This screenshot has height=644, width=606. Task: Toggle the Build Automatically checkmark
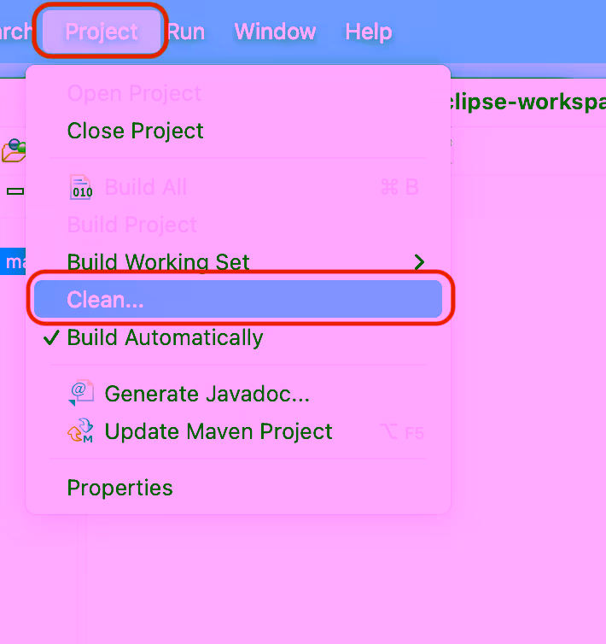coord(51,337)
